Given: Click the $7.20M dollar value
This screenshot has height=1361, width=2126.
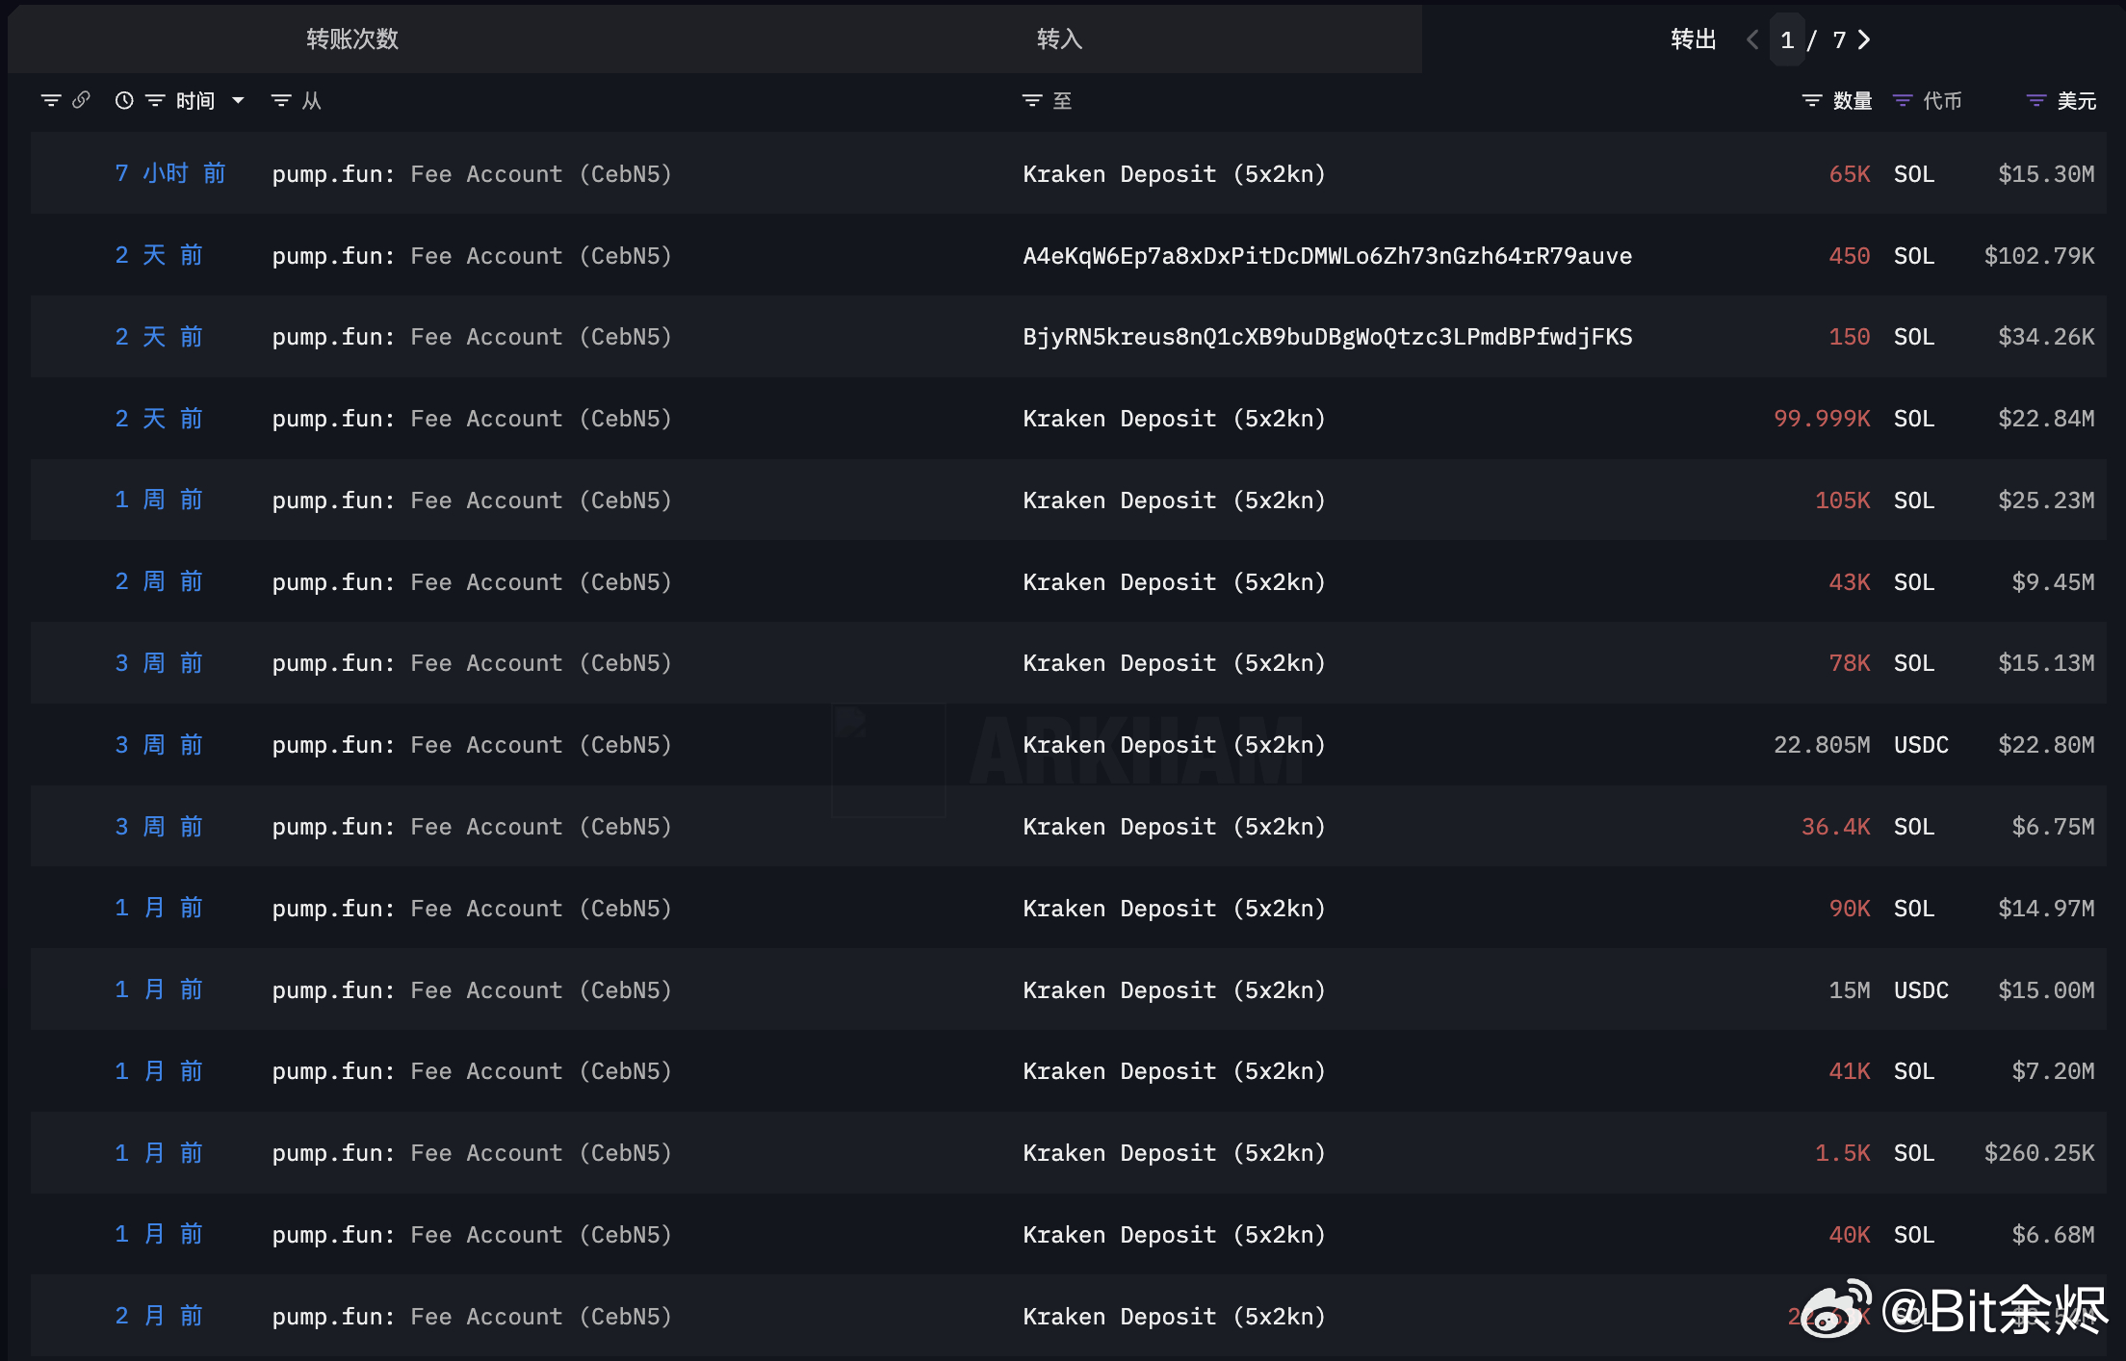Looking at the screenshot, I should (x=2053, y=1071).
